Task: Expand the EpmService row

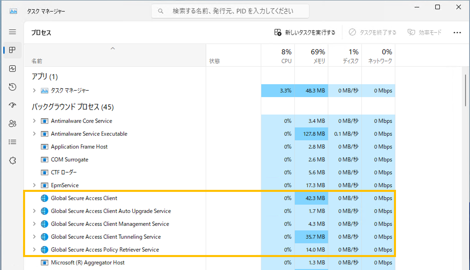Action: pyautogui.click(x=34, y=185)
